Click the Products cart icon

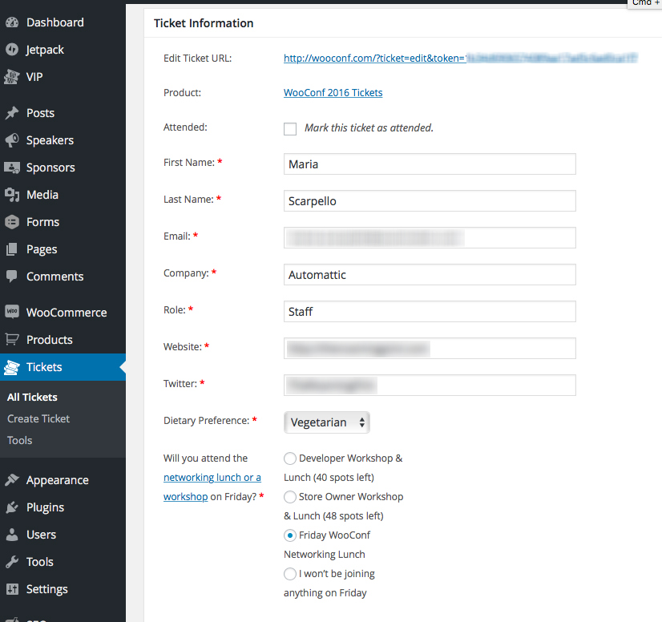pos(12,339)
